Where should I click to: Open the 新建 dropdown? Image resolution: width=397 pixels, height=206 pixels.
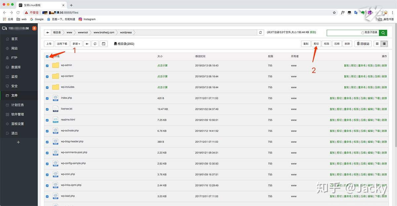click(76, 44)
